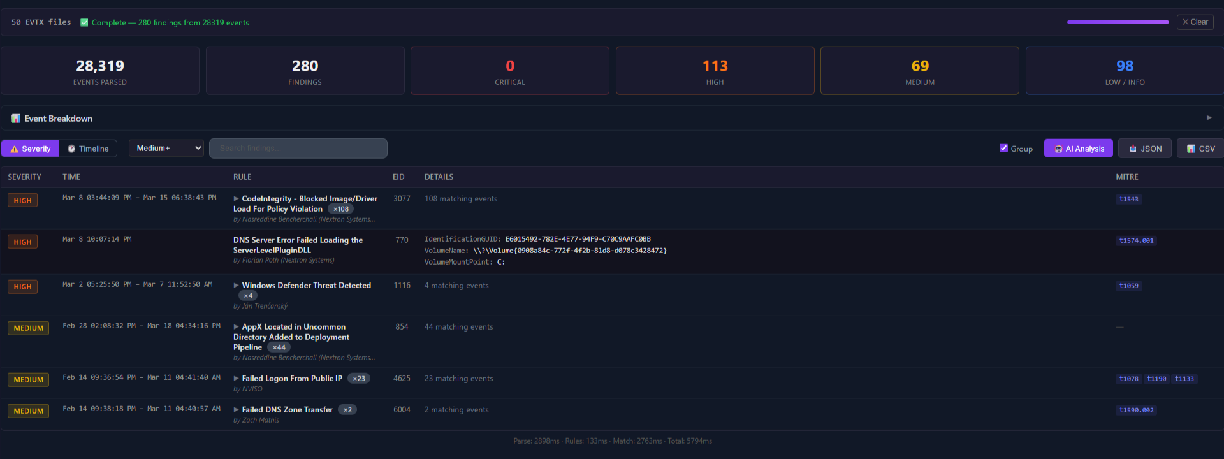Viewport: 1224px width, 459px height.
Task: Click the JSON export icon
Action: (1133, 149)
